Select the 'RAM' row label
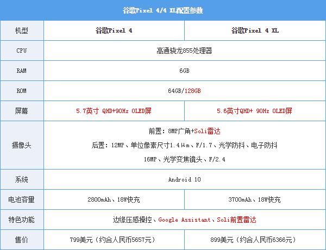The image size is (326, 250). coord(21,71)
